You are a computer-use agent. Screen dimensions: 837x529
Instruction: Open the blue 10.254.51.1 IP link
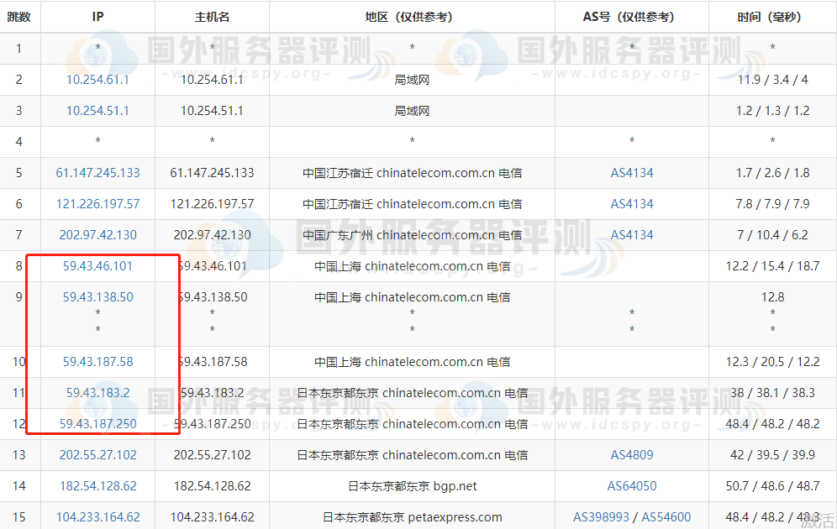click(x=97, y=111)
